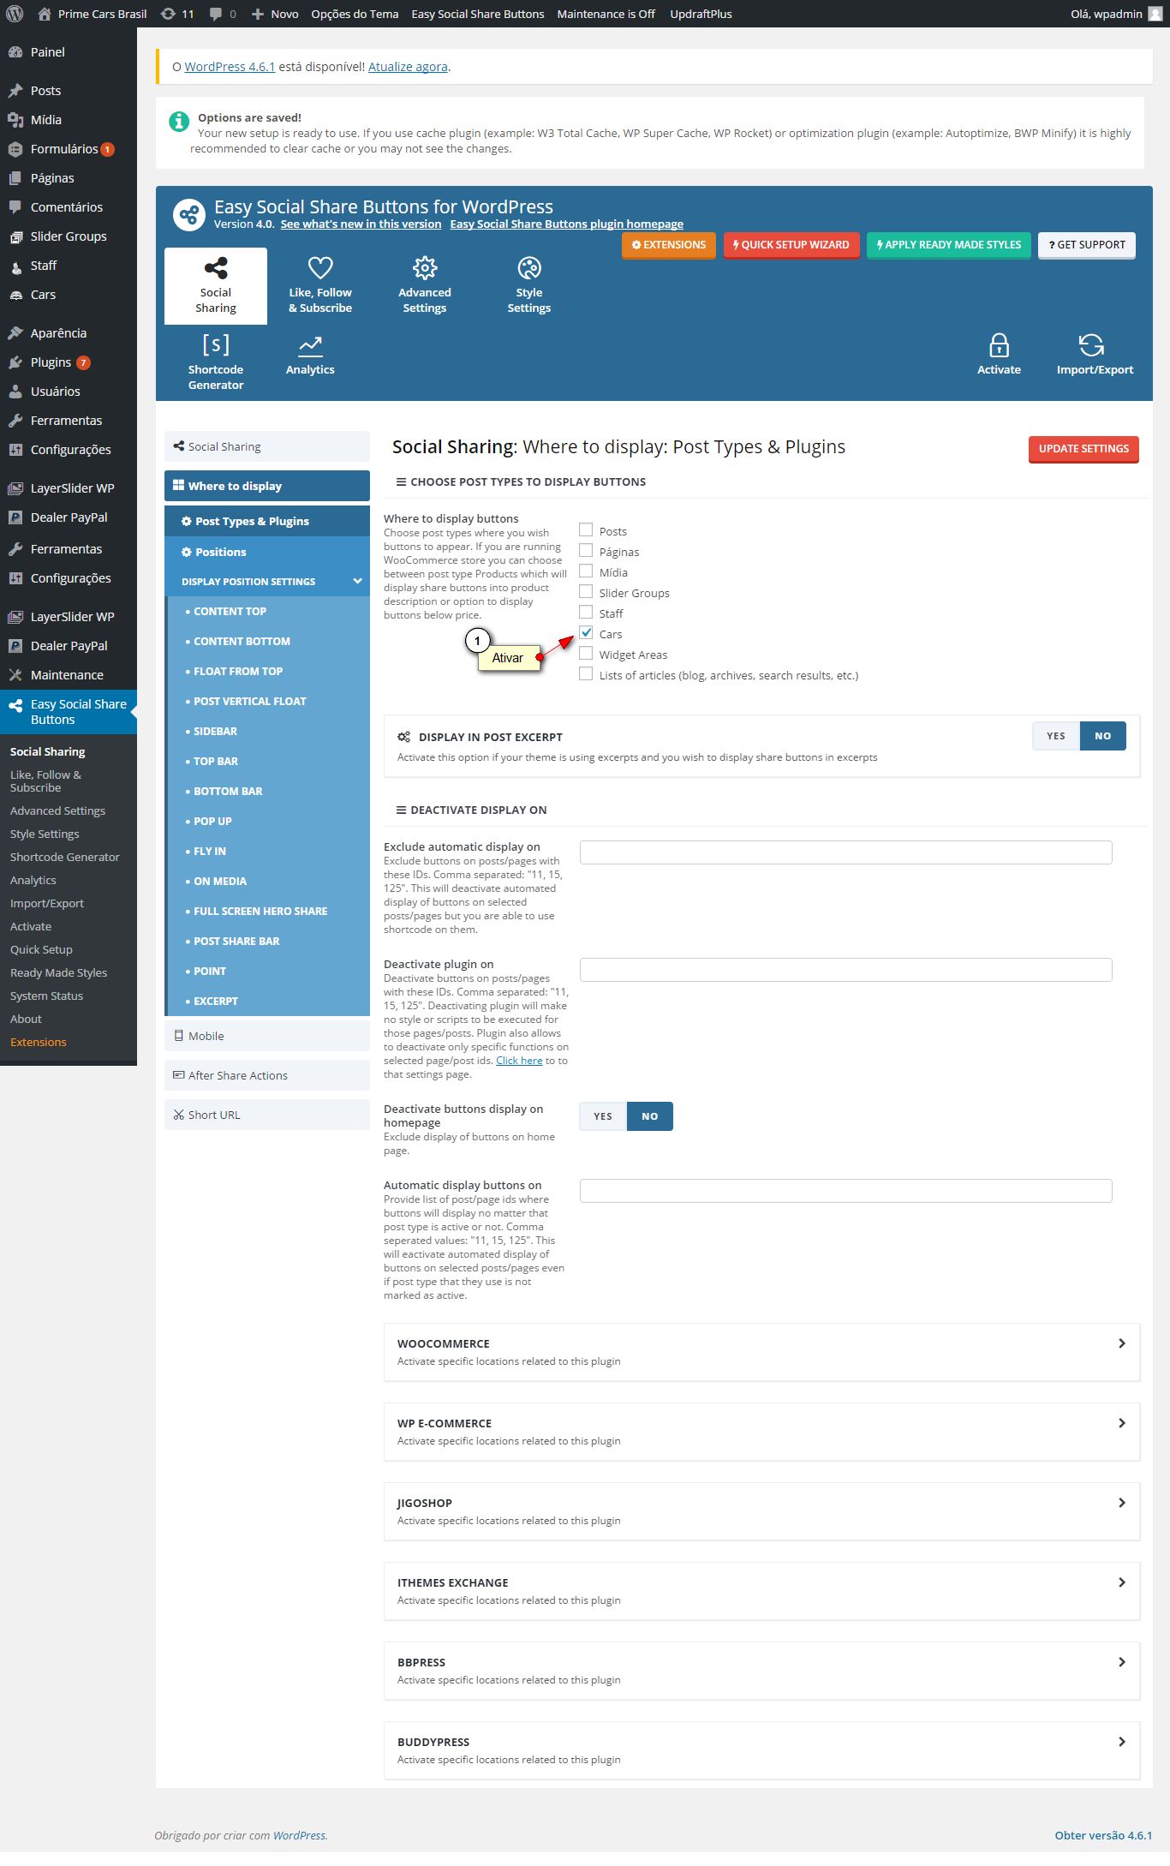Click the Get Support button

pyautogui.click(x=1087, y=245)
